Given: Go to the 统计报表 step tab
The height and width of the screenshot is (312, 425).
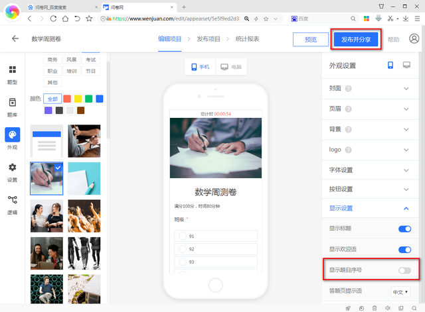Looking at the screenshot, I should 247,39.
